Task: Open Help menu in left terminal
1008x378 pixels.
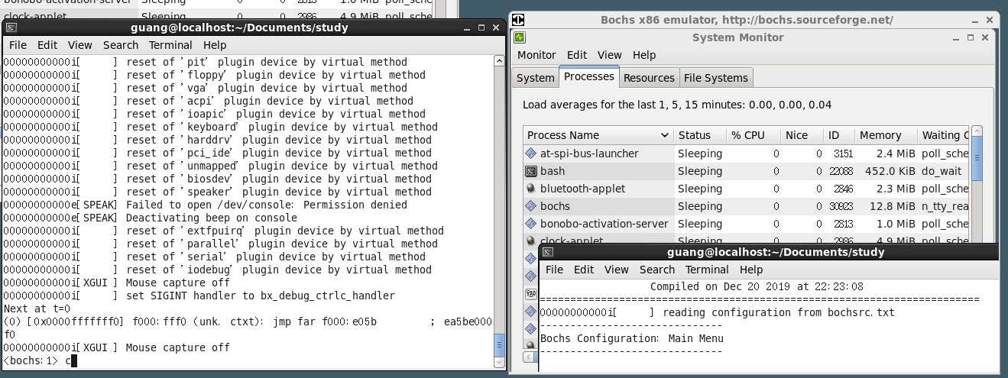Action: tap(215, 45)
